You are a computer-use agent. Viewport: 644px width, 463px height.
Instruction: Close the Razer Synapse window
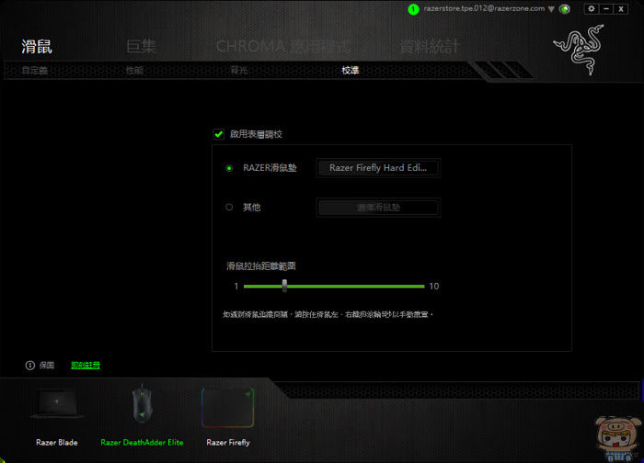(x=621, y=8)
